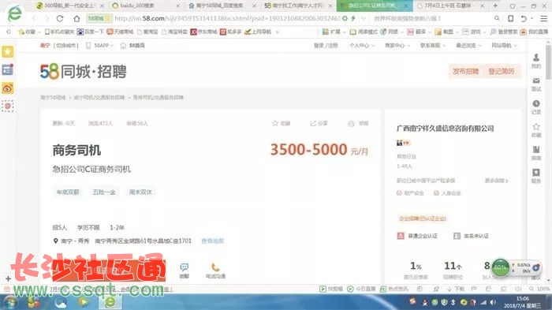Reload the page with the refresh icon
The height and width of the screenshot is (310, 552).
[x=60, y=18]
